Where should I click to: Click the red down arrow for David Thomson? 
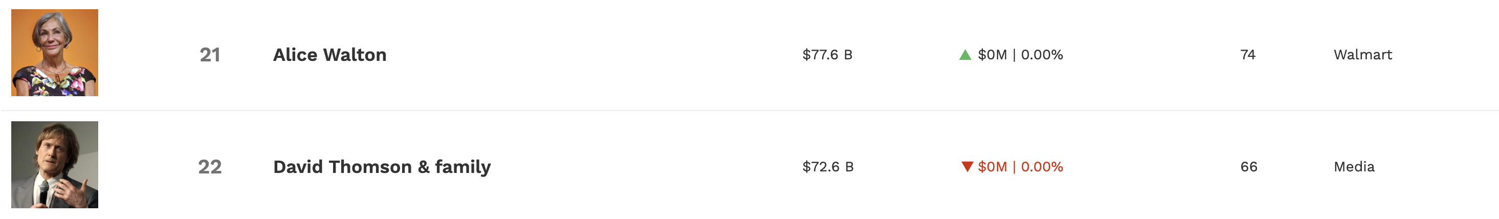point(967,167)
